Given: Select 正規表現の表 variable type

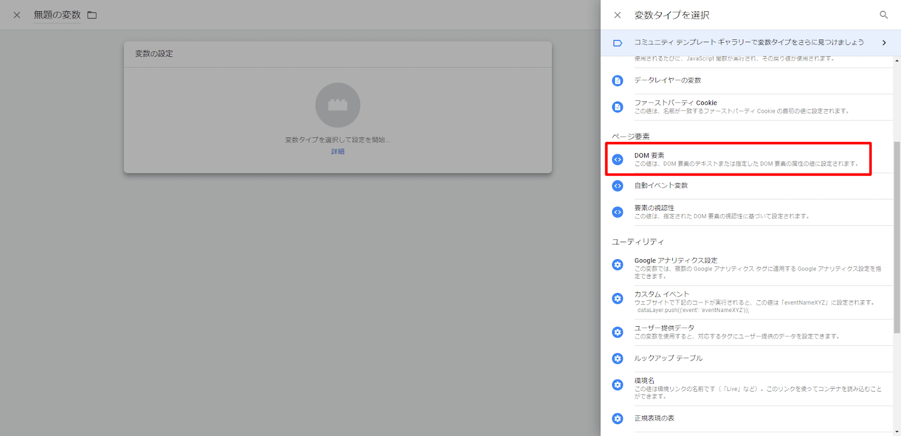Looking at the screenshot, I should [x=654, y=419].
